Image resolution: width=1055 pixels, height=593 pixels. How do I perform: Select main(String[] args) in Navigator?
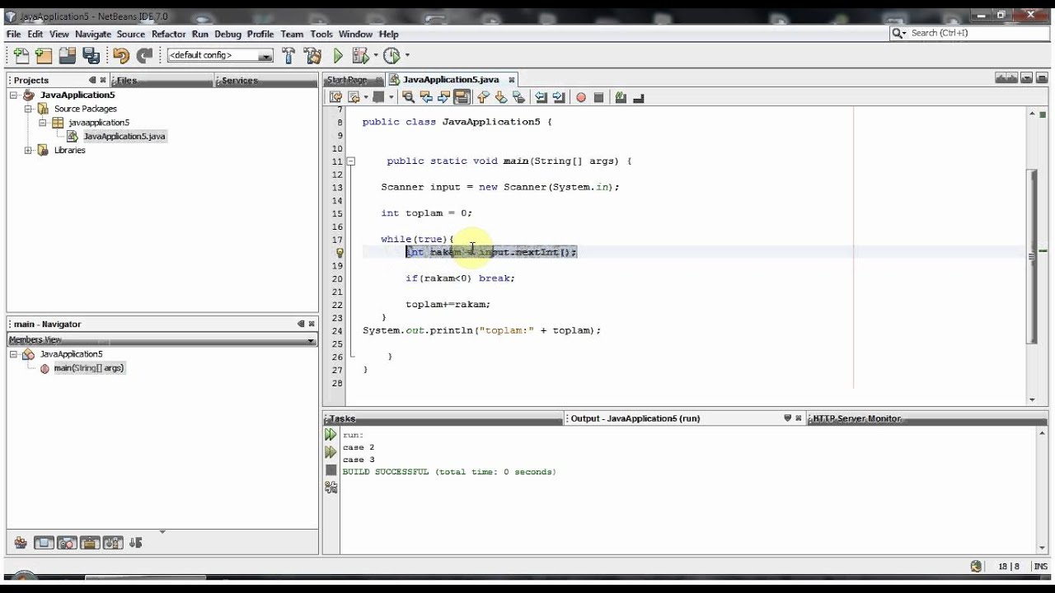coord(89,368)
